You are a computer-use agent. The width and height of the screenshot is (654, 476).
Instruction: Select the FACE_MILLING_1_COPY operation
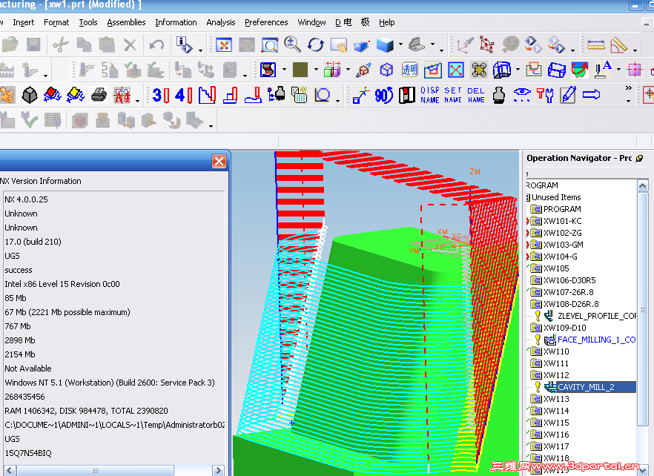(597, 340)
